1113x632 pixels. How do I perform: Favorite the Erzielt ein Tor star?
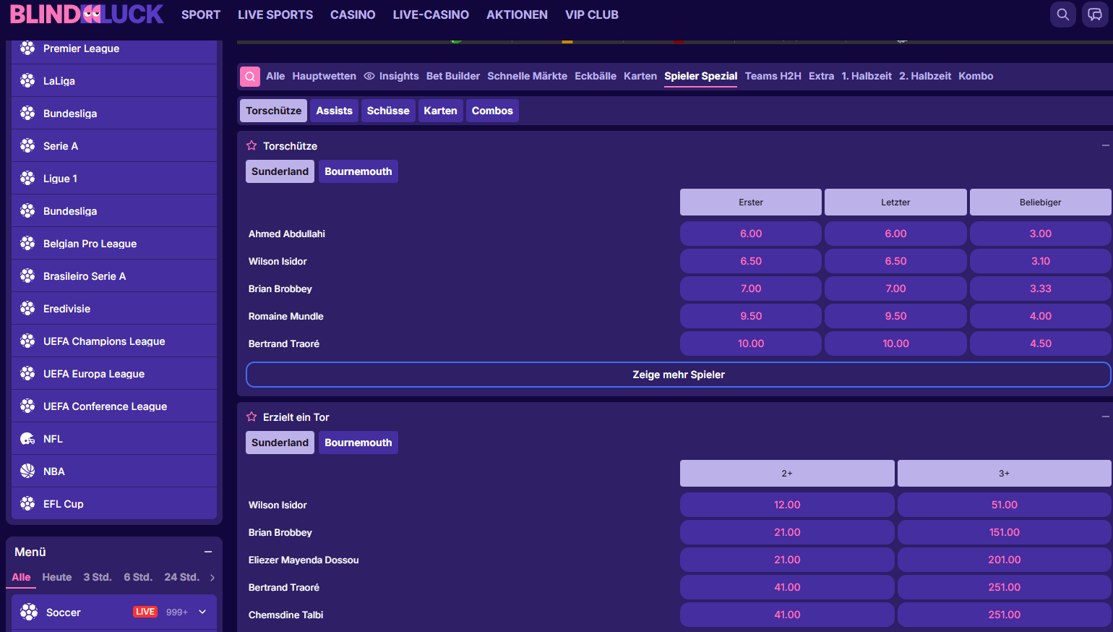(252, 417)
